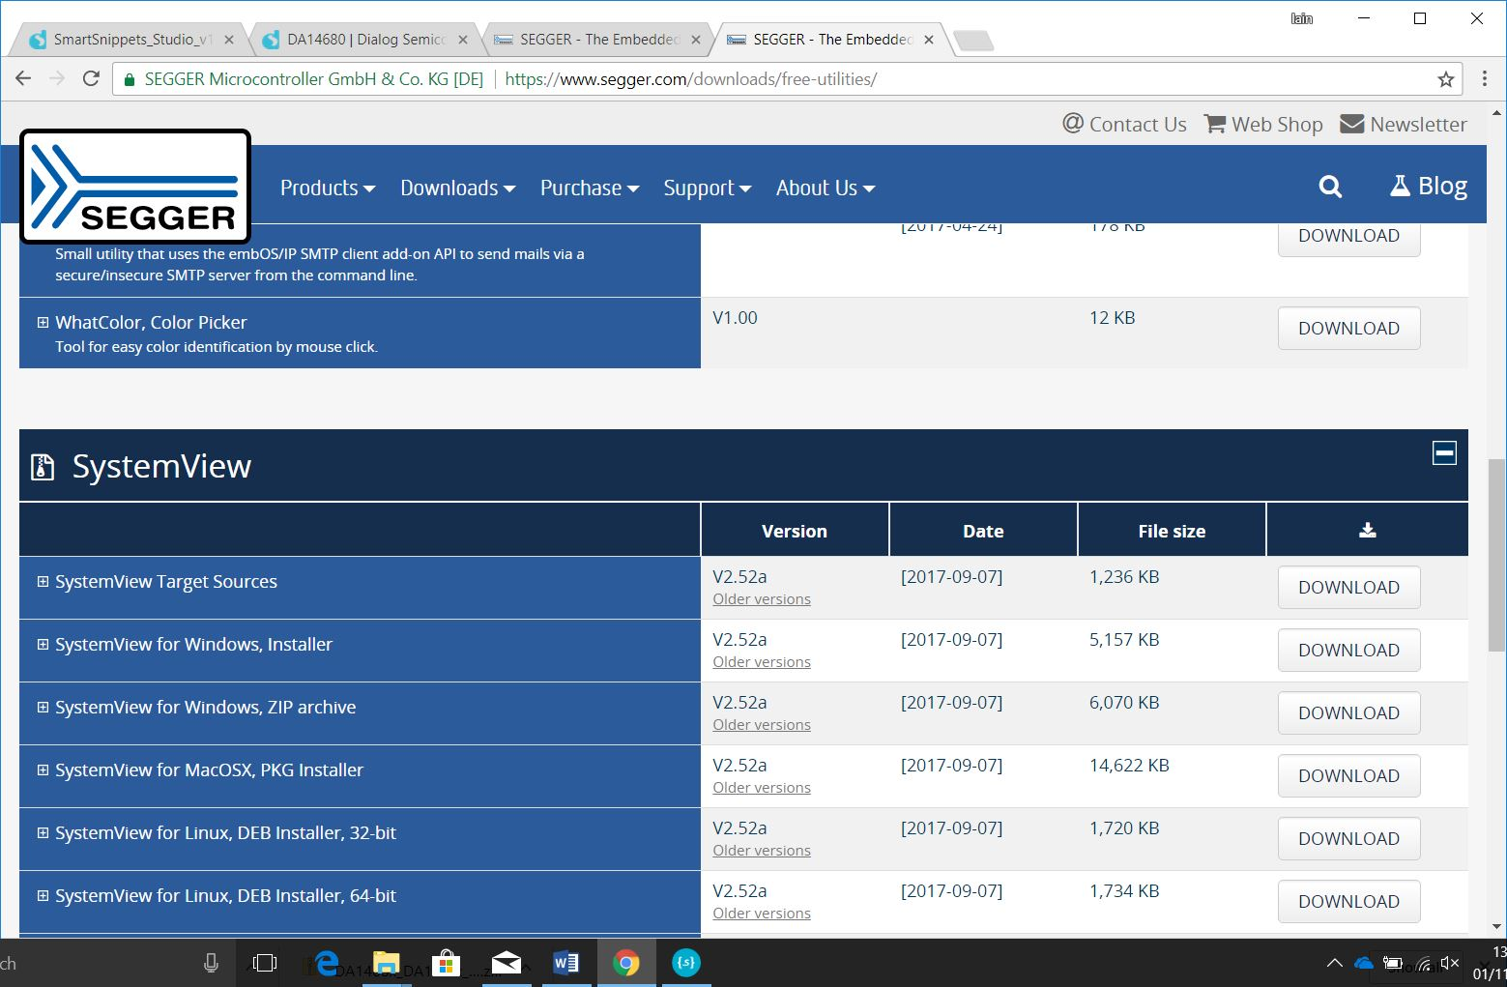The image size is (1507, 987).
Task: Open the Support dropdown menu
Action: (x=708, y=188)
